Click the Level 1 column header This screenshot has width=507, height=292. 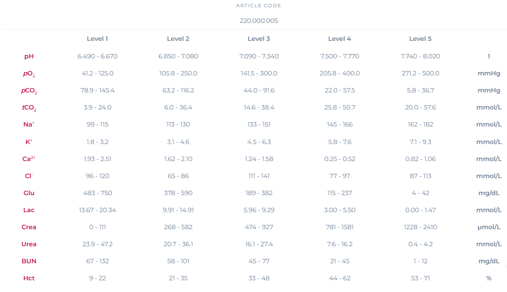(x=97, y=39)
